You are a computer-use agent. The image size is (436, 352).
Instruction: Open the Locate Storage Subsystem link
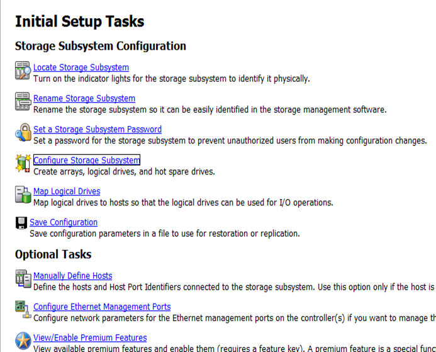[x=81, y=67]
